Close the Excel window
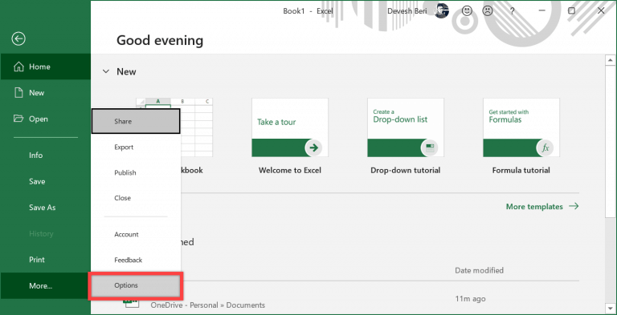617x315 pixels. (601, 11)
